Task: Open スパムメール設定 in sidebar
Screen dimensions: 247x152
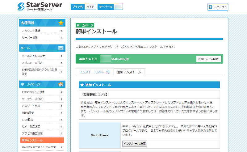Action: pos(42,63)
